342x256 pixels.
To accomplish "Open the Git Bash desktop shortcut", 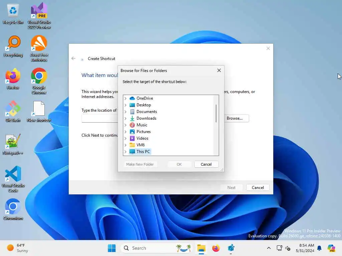I will click(13, 111).
